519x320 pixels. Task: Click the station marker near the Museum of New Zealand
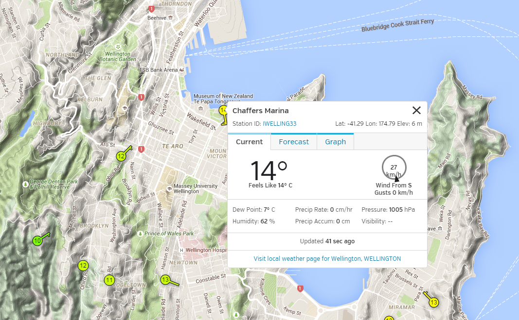pos(223,111)
